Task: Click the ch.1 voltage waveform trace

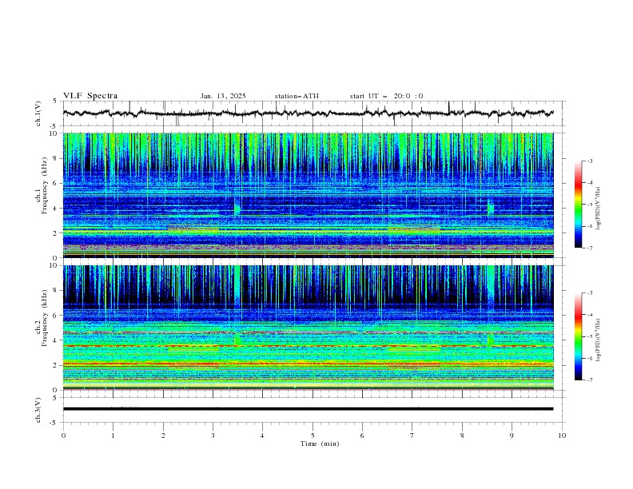Action: 308,113
